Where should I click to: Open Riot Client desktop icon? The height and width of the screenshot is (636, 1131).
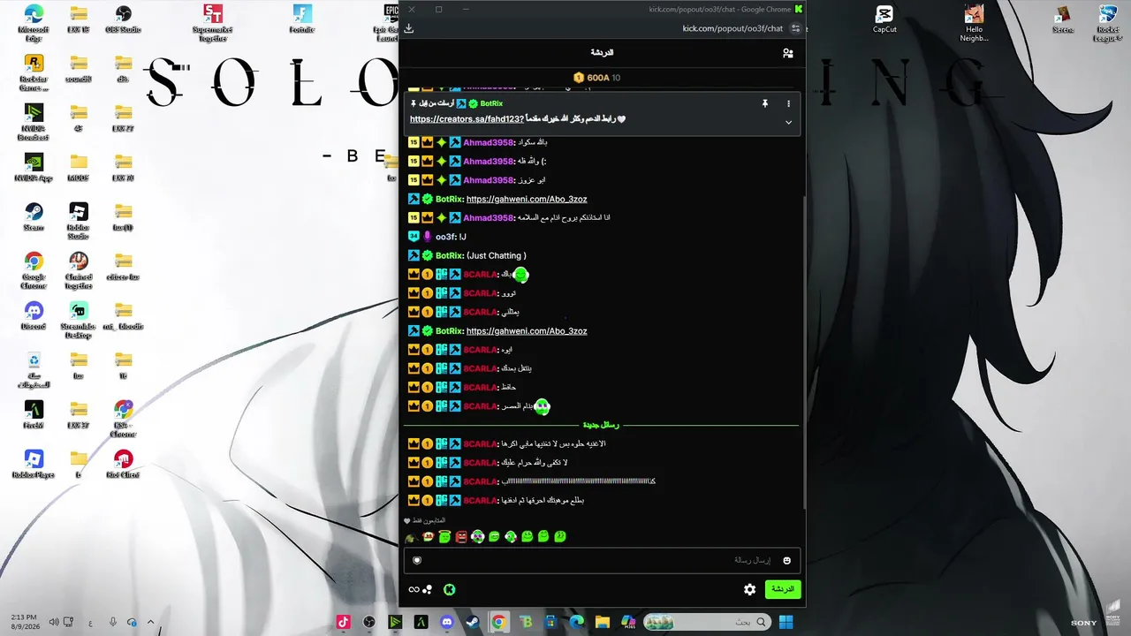[124, 465]
